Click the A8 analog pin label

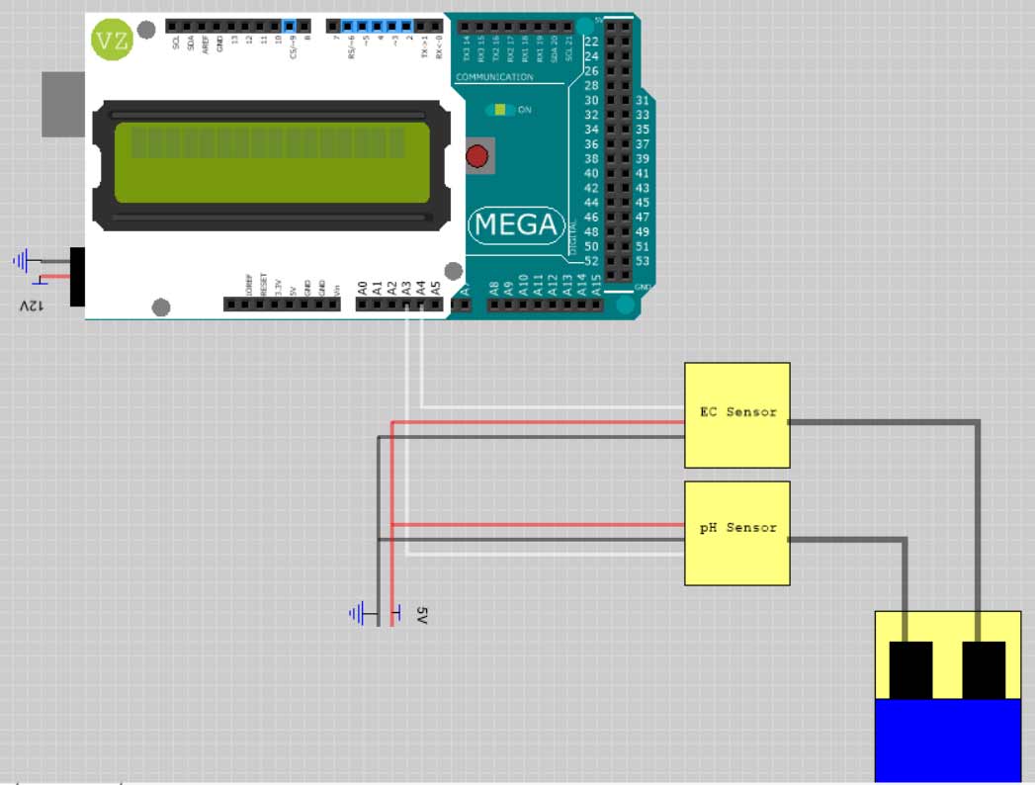coord(493,288)
